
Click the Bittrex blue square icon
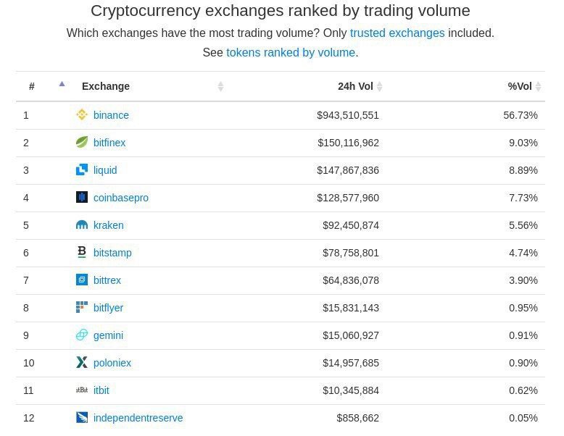pos(82,280)
